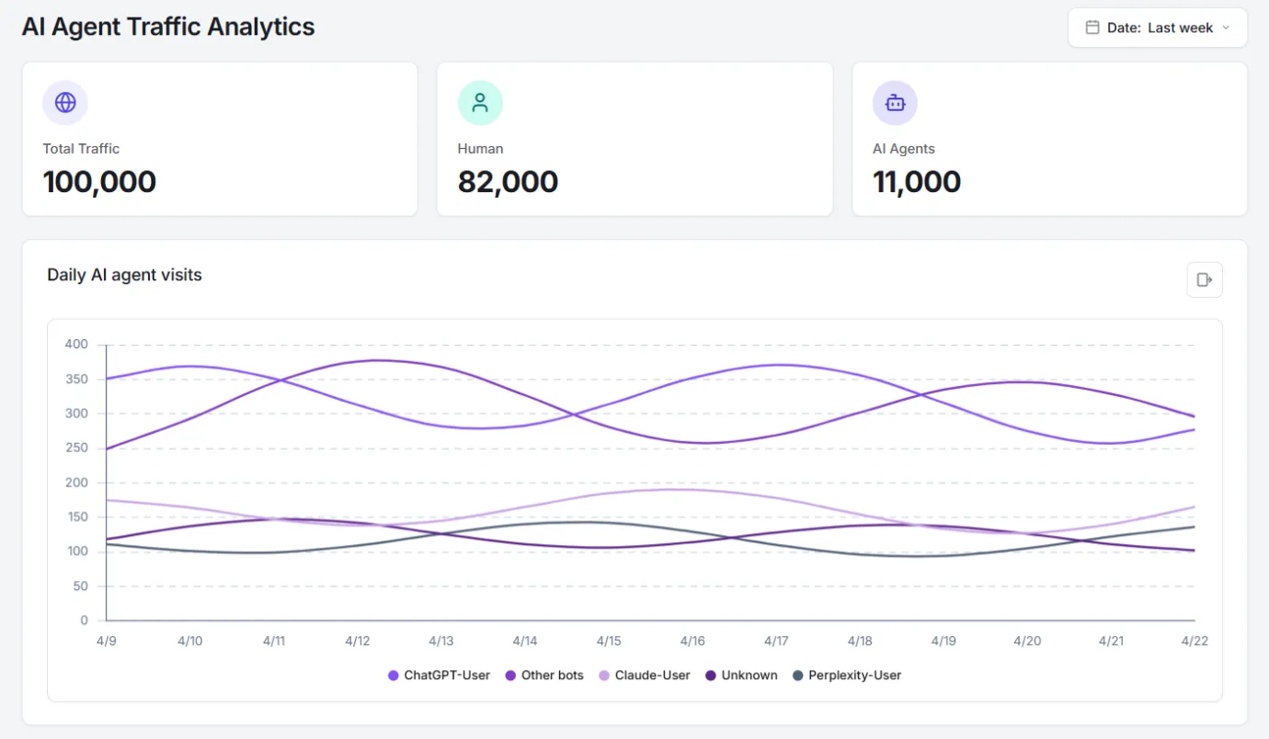Click the 100,000 total traffic value
The image size is (1269, 739).
coord(99,182)
